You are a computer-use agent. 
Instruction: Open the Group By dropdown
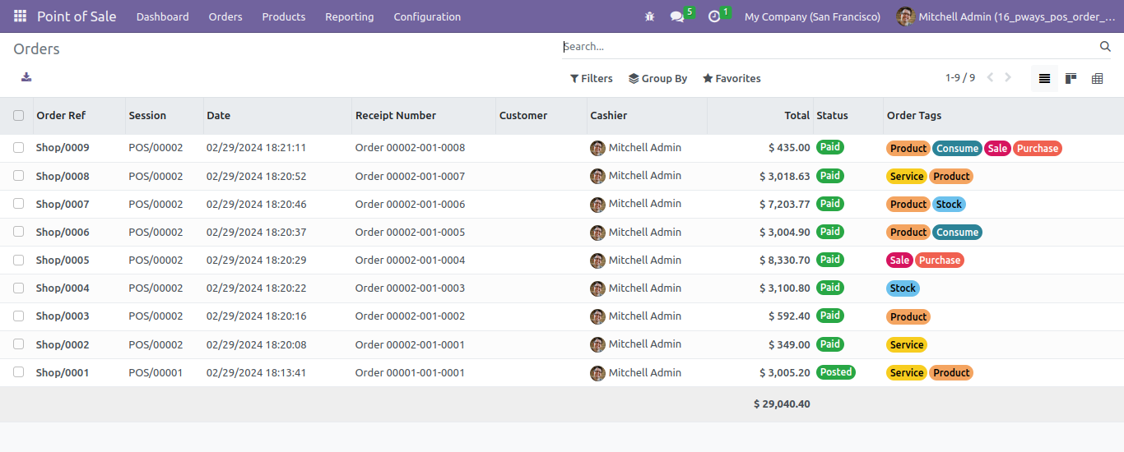click(658, 79)
